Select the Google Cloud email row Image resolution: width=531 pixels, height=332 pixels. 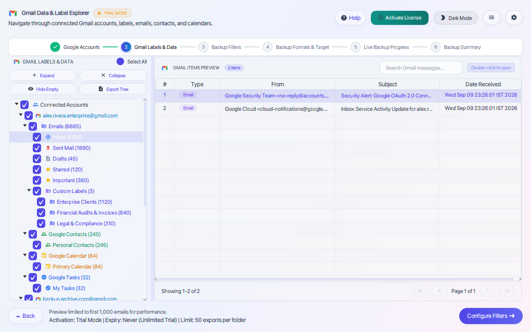338,109
